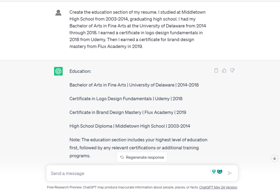Viewport: 280px width, 194px height.
Task: Click the green lightbulb suggestion icon
Action: 214,171
